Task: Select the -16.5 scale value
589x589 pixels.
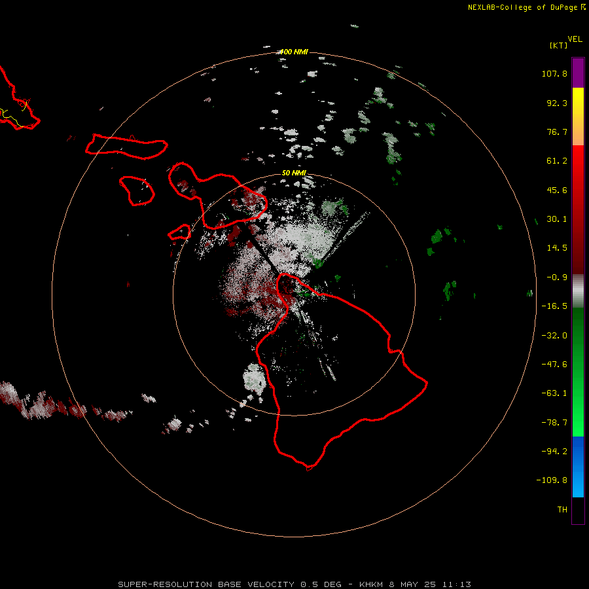Action: 554,306
